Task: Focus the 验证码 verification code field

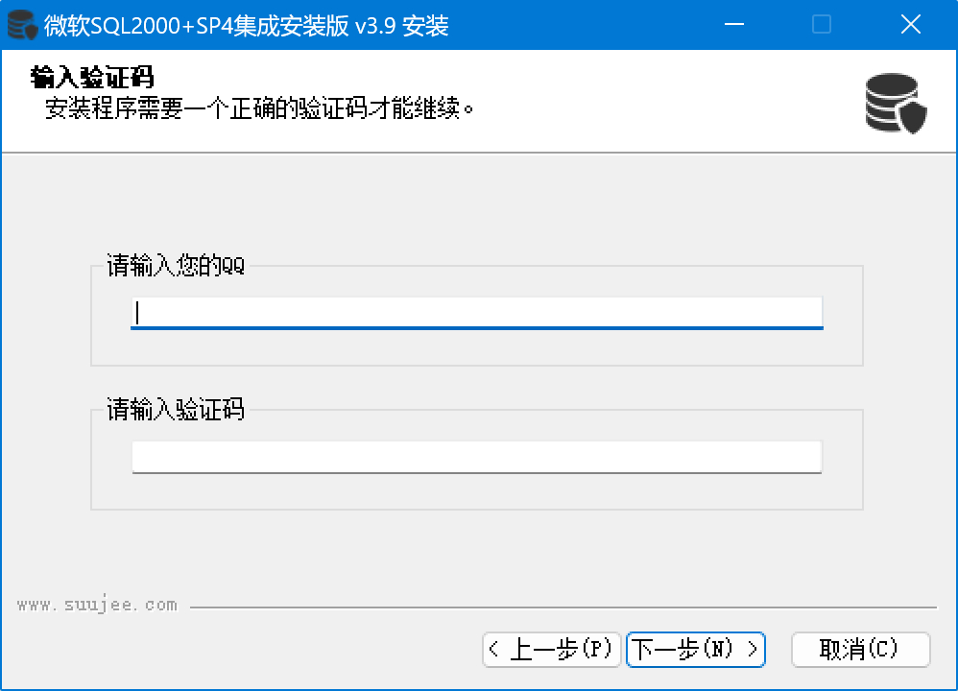Action: pyautogui.click(x=476, y=457)
